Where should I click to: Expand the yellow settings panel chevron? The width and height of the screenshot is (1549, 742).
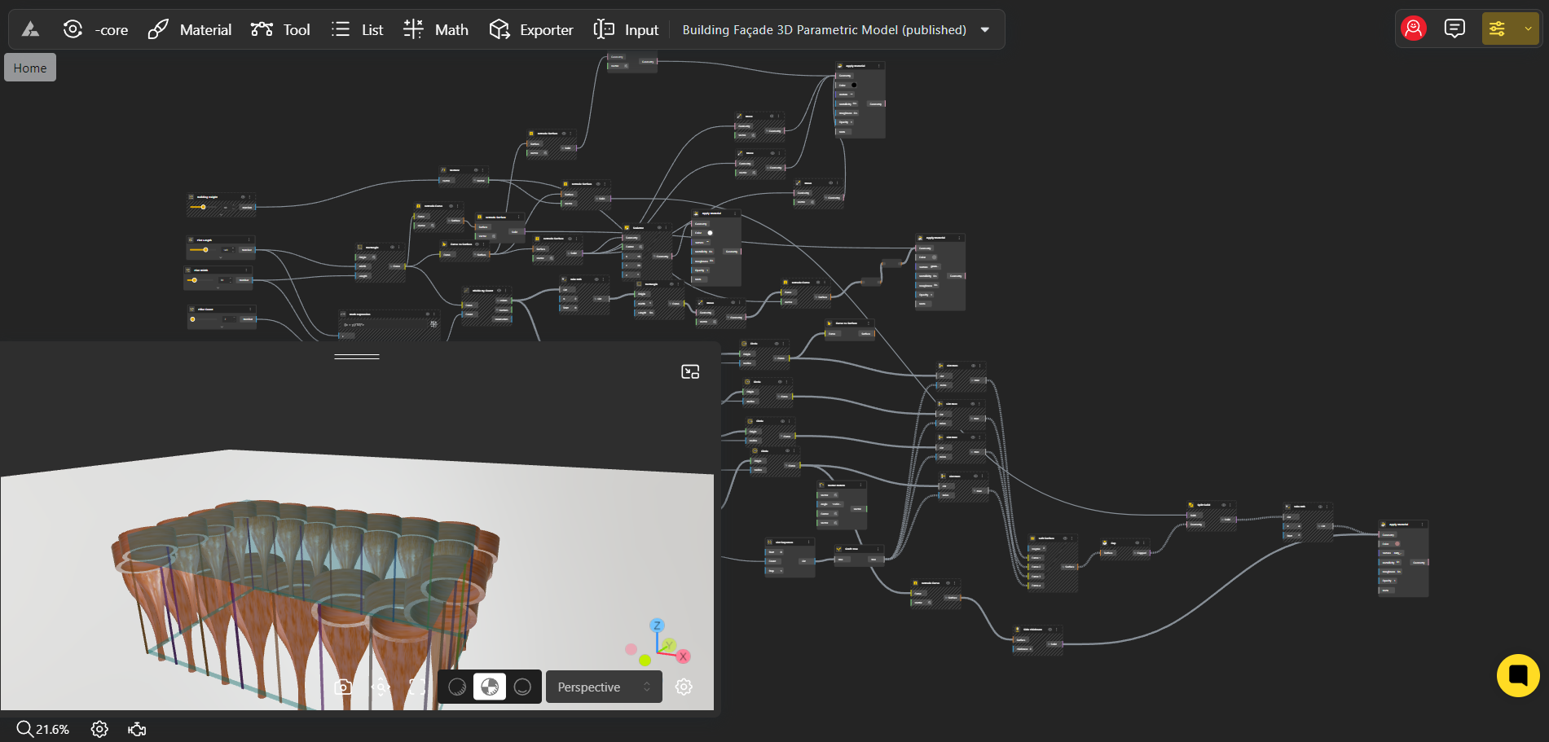click(1528, 29)
